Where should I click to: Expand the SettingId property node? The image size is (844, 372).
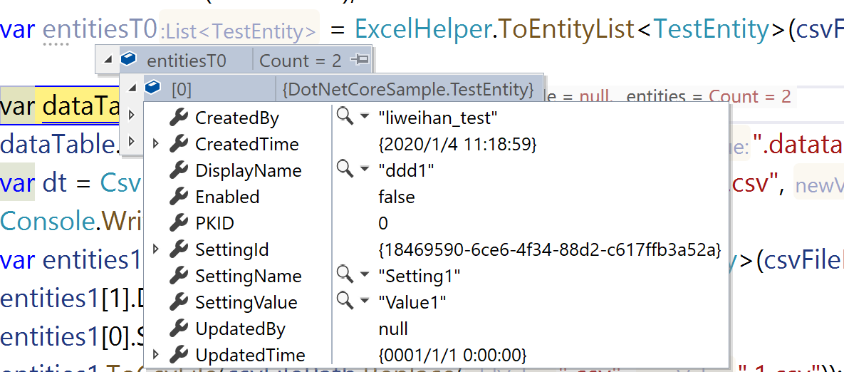pyautogui.click(x=157, y=249)
